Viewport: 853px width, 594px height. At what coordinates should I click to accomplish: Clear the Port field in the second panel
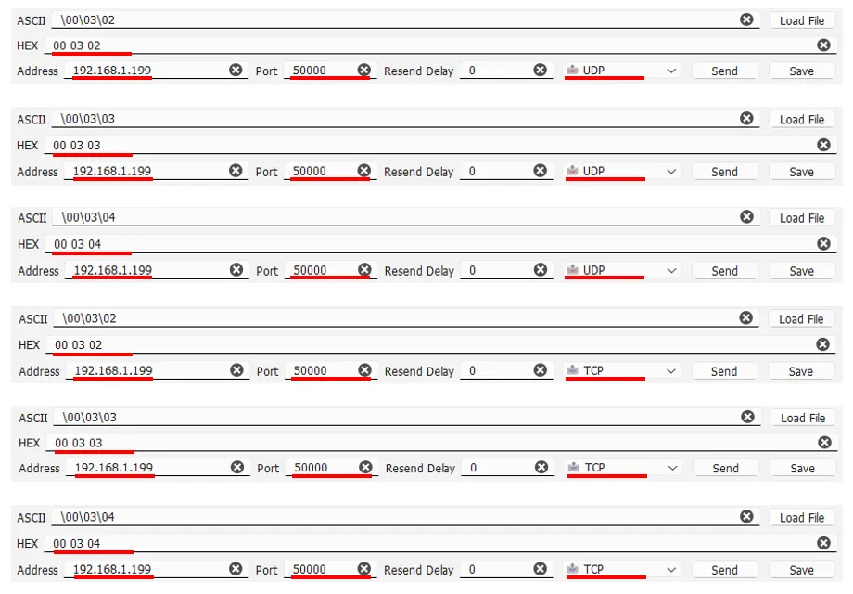(x=364, y=171)
